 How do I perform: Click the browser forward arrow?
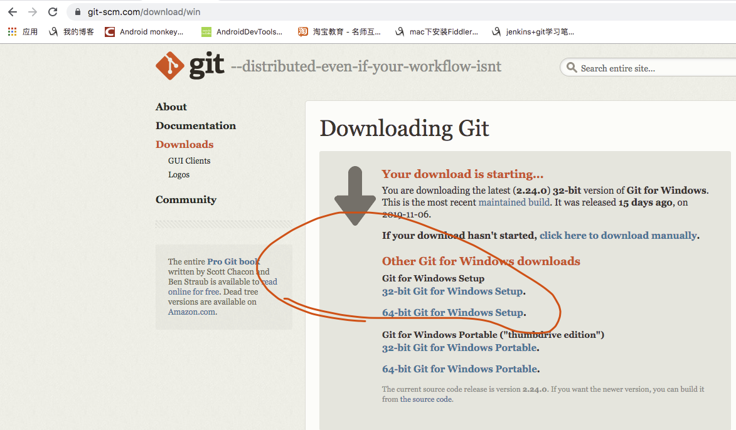coord(33,12)
